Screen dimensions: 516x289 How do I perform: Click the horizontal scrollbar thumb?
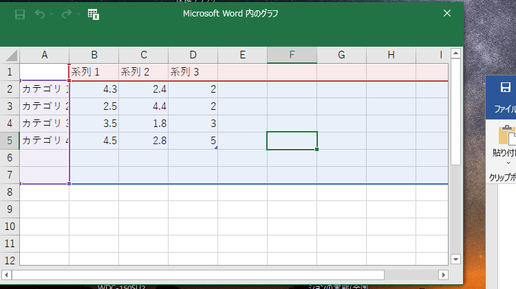198,275
